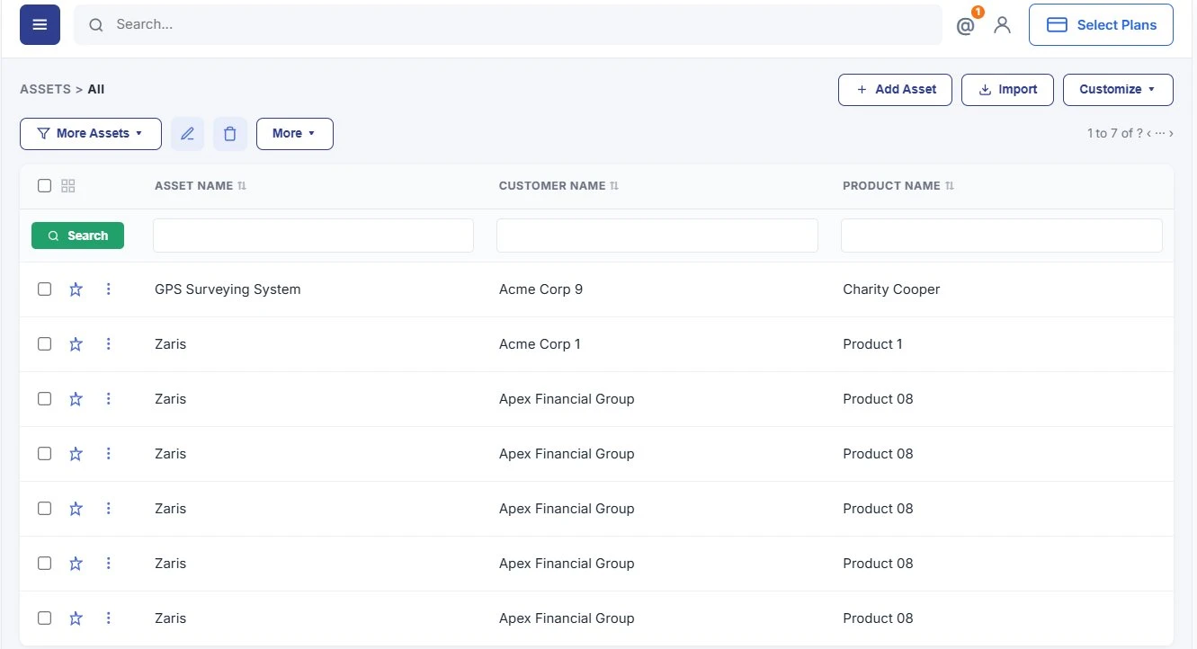Open Select Plans
The width and height of the screenshot is (1197, 649).
(x=1101, y=25)
